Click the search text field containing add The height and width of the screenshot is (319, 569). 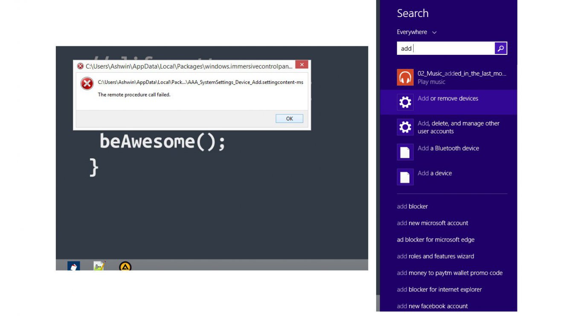[446, 48]
